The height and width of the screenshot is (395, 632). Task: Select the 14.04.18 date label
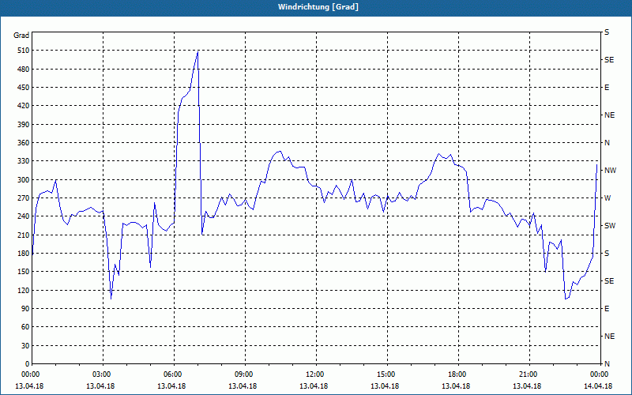coord(598,386)
